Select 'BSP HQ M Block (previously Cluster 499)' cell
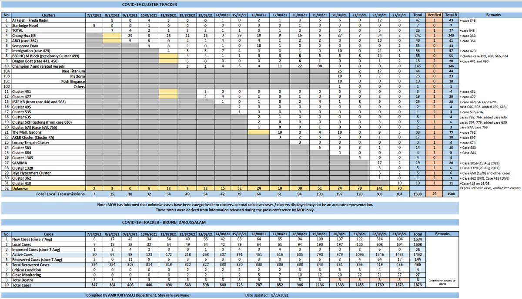The image size is (522, 299). (48, 56)
